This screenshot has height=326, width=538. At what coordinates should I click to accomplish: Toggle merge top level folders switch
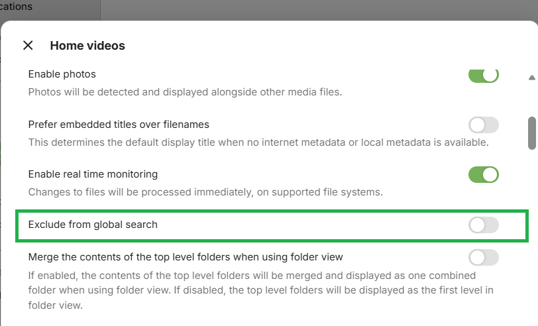point(483,257)
